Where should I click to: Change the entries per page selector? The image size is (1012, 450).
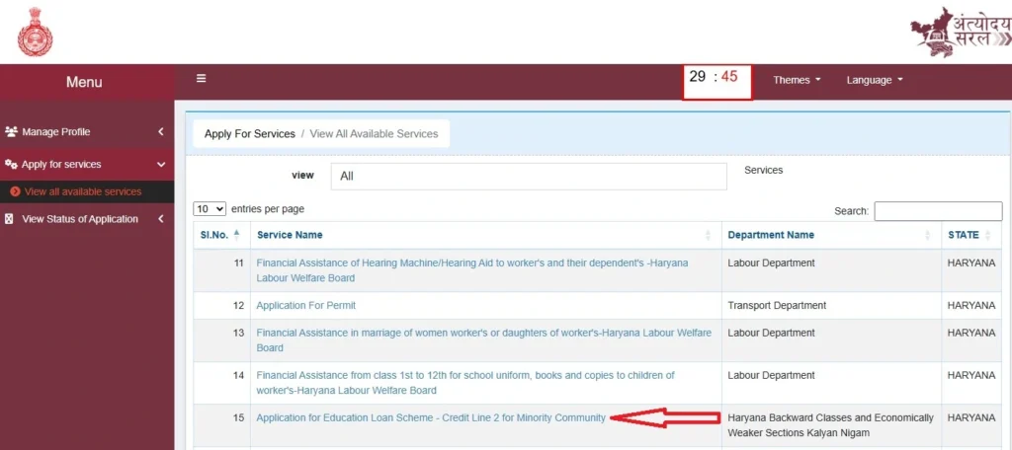(210, 209)
